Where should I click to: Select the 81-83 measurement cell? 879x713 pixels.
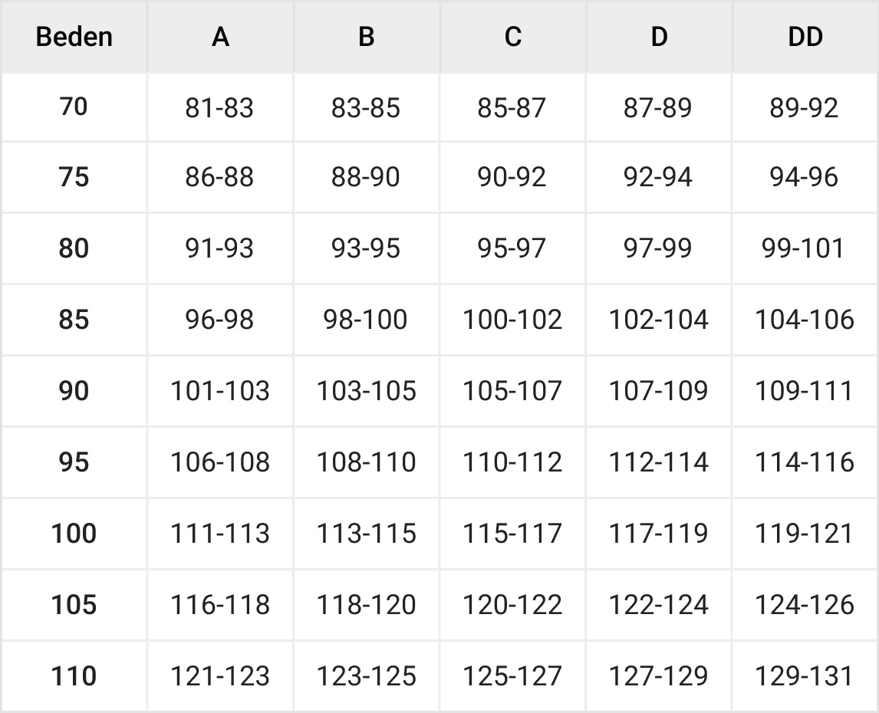[x=219, y=108]
